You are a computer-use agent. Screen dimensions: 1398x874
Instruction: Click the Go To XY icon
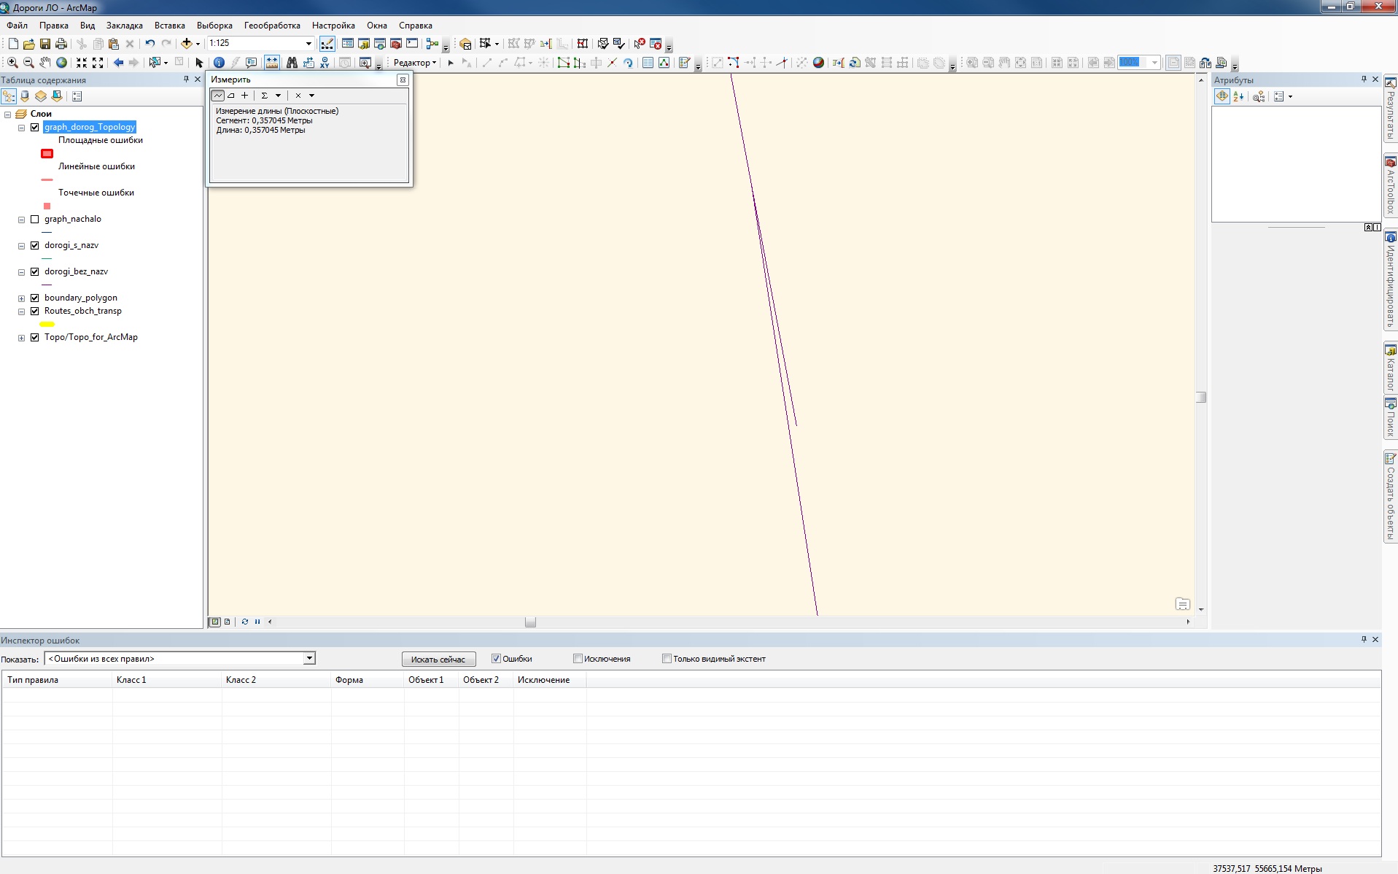(325, 63)
